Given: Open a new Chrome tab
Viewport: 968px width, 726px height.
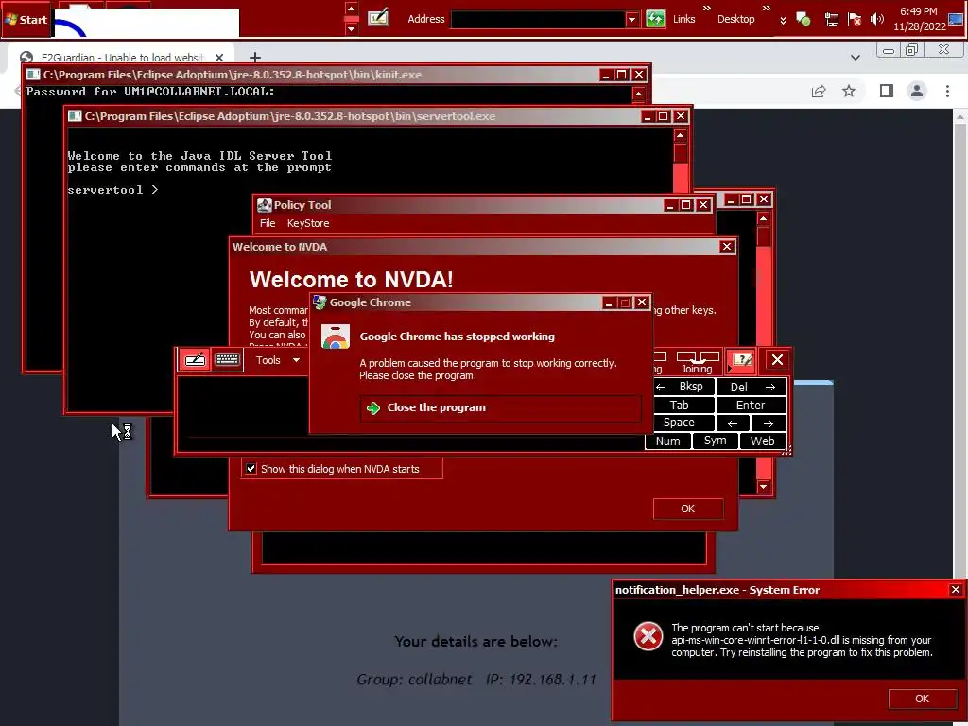Looking at the screenshot, I should click(x=255, y=58).
